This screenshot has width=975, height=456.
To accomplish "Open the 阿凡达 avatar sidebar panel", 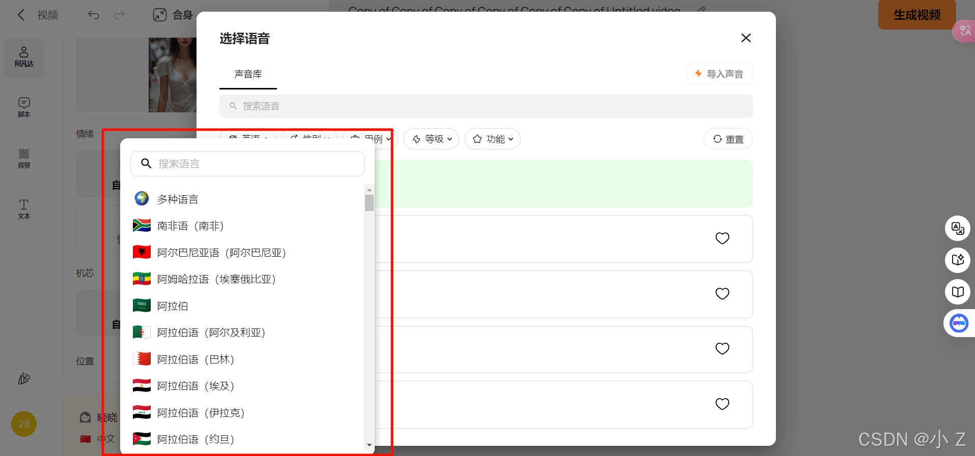I will tap(24, 57).
